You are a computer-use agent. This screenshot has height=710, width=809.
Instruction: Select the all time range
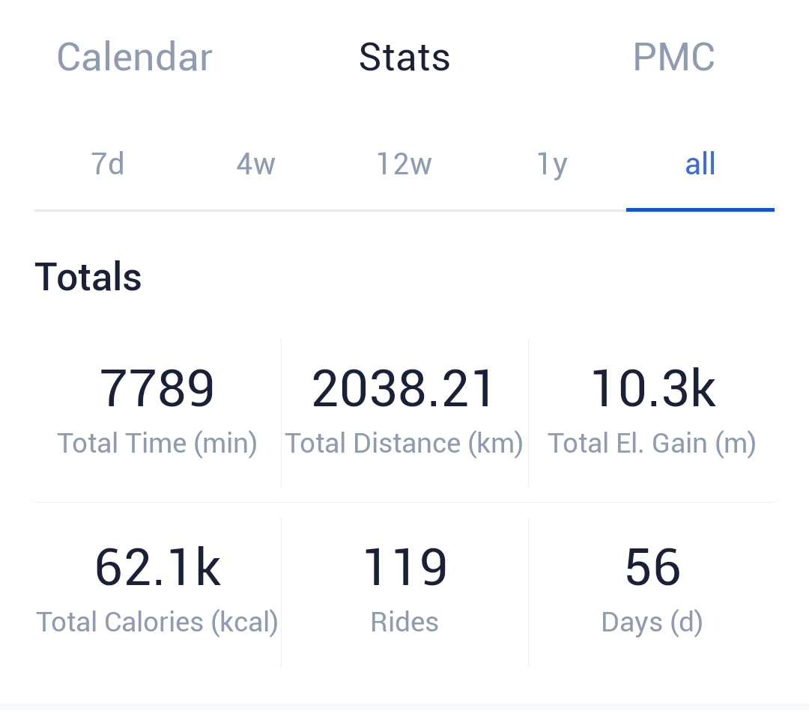[x=700, y=164]
